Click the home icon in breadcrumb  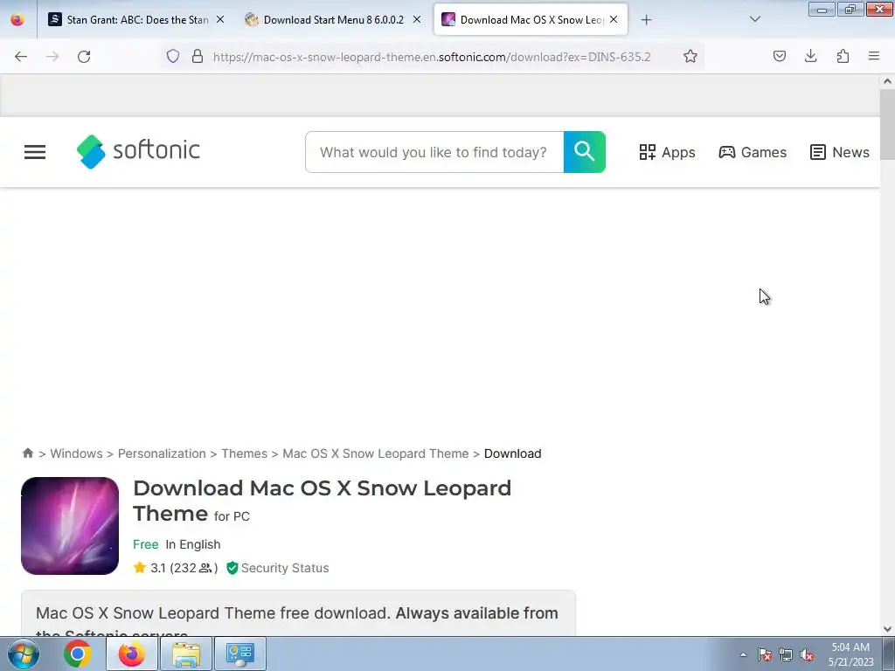[27, 453]
